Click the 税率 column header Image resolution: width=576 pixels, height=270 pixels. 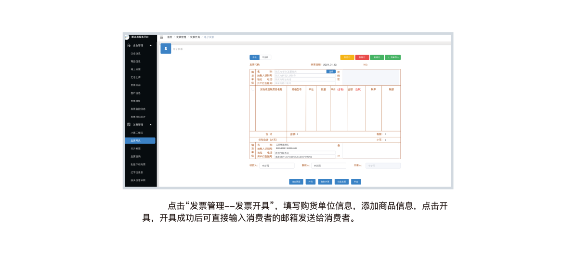(374, 89)
